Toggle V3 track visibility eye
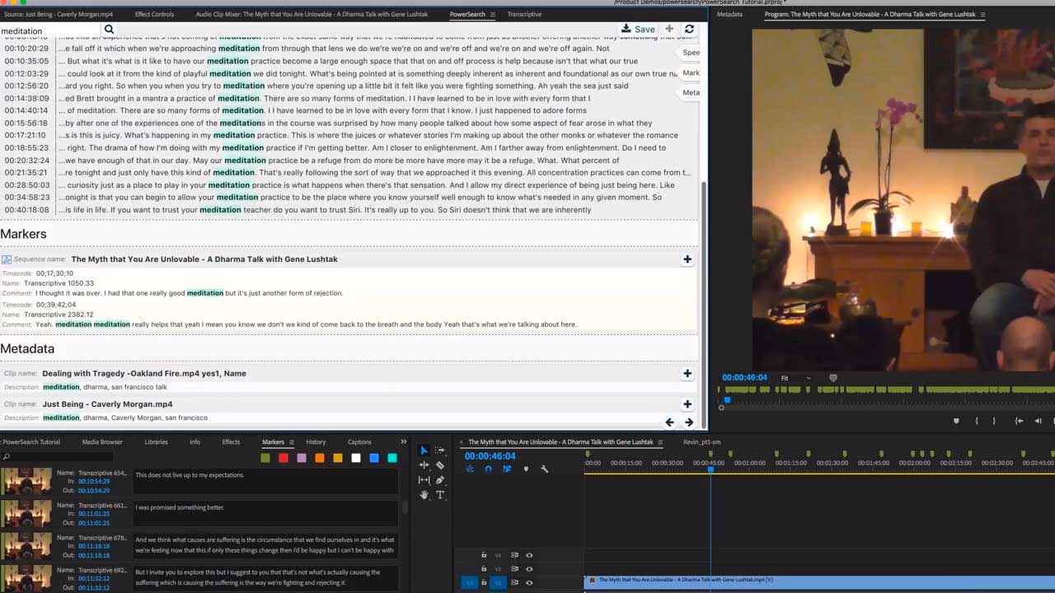Image resolution: width=1055 pixels, height=593 pixels. 529,555
